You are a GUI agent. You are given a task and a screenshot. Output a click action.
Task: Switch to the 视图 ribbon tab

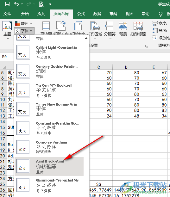(129, 14)
